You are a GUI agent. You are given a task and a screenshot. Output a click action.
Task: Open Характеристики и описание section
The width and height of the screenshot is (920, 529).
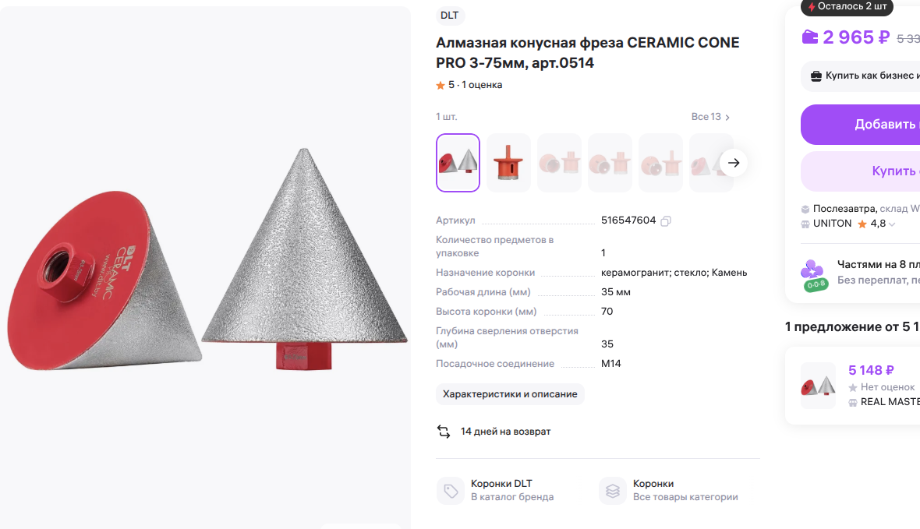click(x=510, y=394)
